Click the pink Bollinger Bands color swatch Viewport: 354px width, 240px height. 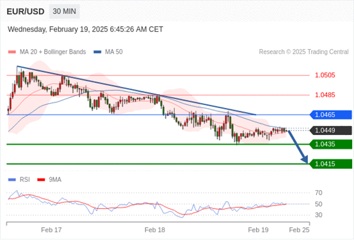click(x=12, y=52)
